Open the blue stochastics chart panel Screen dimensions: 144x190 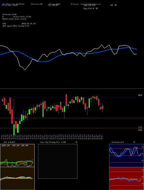(126, 155)
